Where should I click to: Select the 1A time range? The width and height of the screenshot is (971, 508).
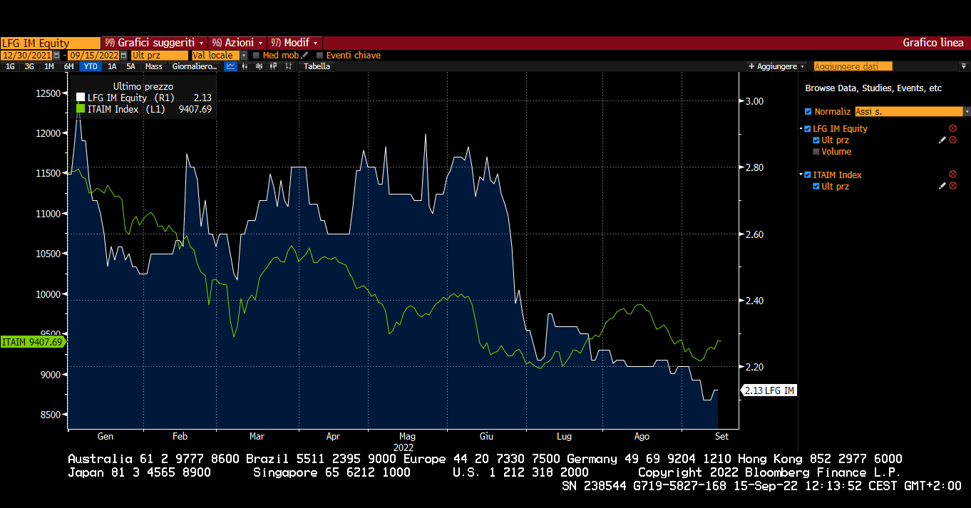point(112,66)
